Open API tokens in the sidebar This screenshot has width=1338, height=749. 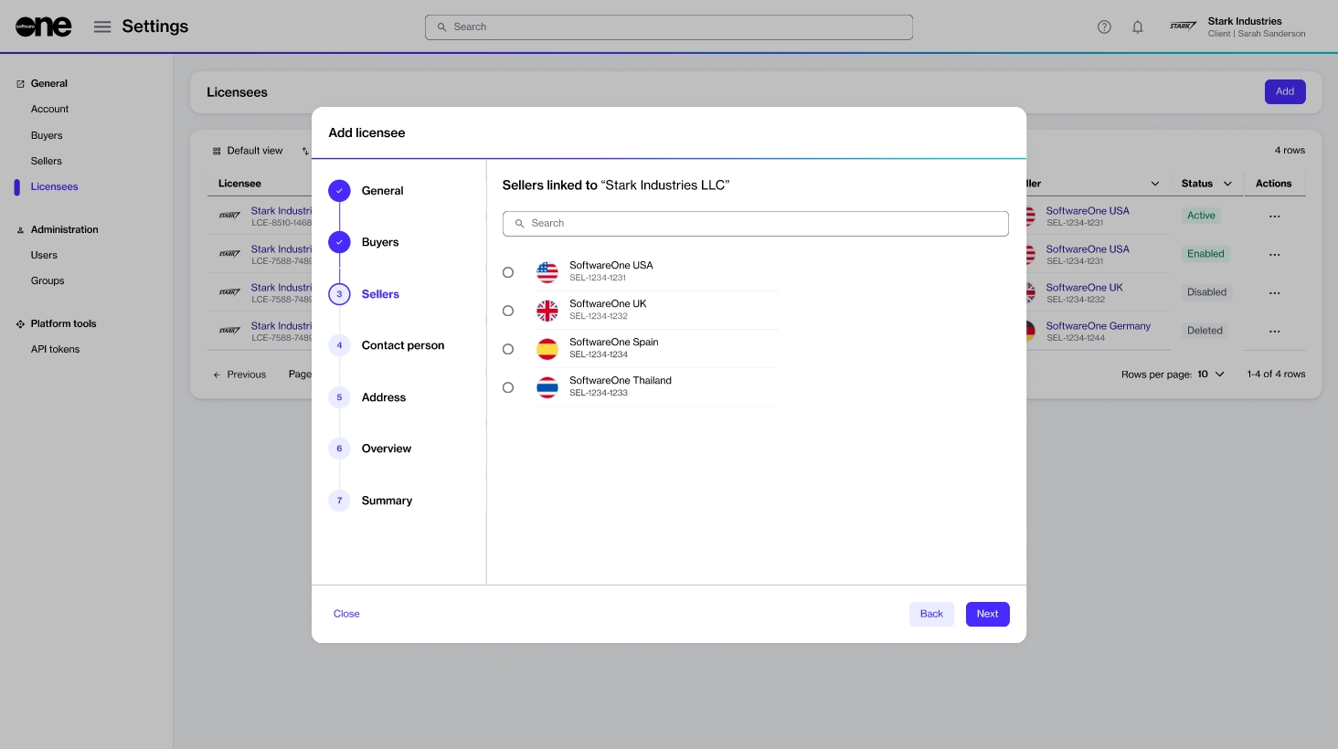point(55,349)
